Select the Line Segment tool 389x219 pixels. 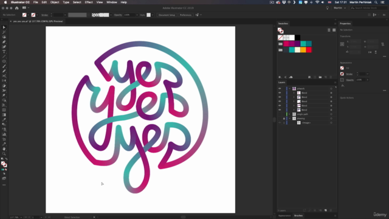(4, 57)
